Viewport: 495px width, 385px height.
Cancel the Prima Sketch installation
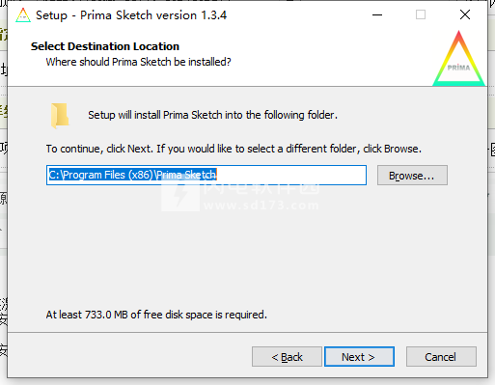(441, 357)
